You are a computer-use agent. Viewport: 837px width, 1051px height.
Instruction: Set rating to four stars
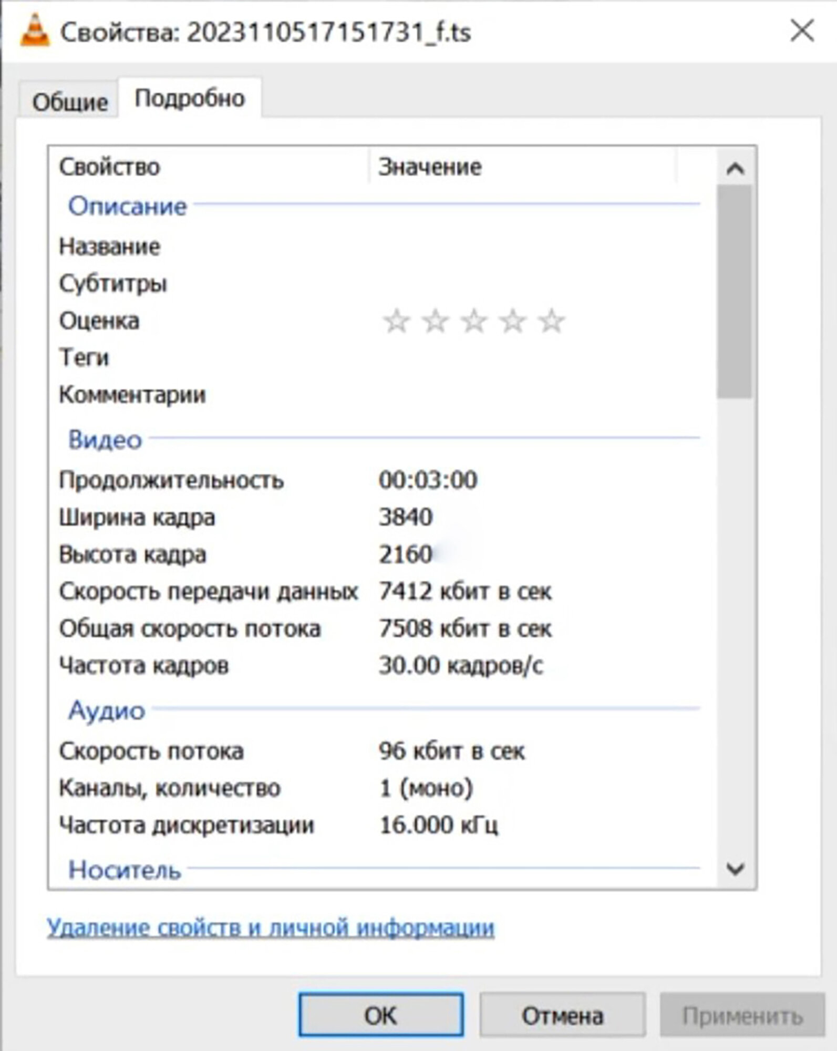(512, 321)
